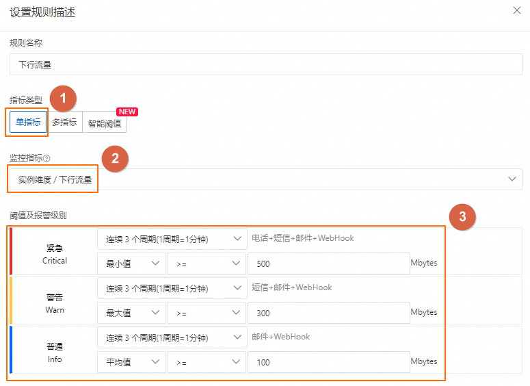
Task: Open the Info period dropdown 连续 3 个周期
Action: pyautogui.click(x=172, y=337)
